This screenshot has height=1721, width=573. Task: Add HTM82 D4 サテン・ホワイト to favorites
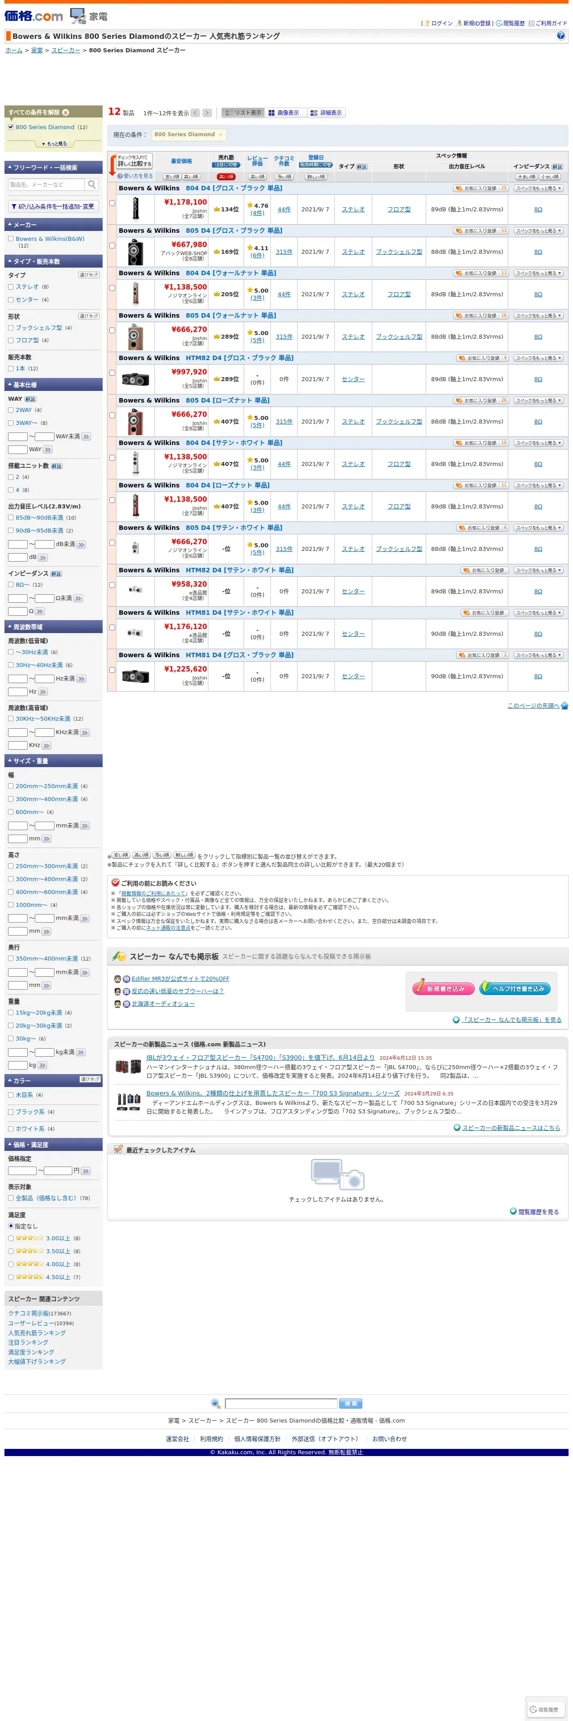pyautogui.click(x=485, y=571)
